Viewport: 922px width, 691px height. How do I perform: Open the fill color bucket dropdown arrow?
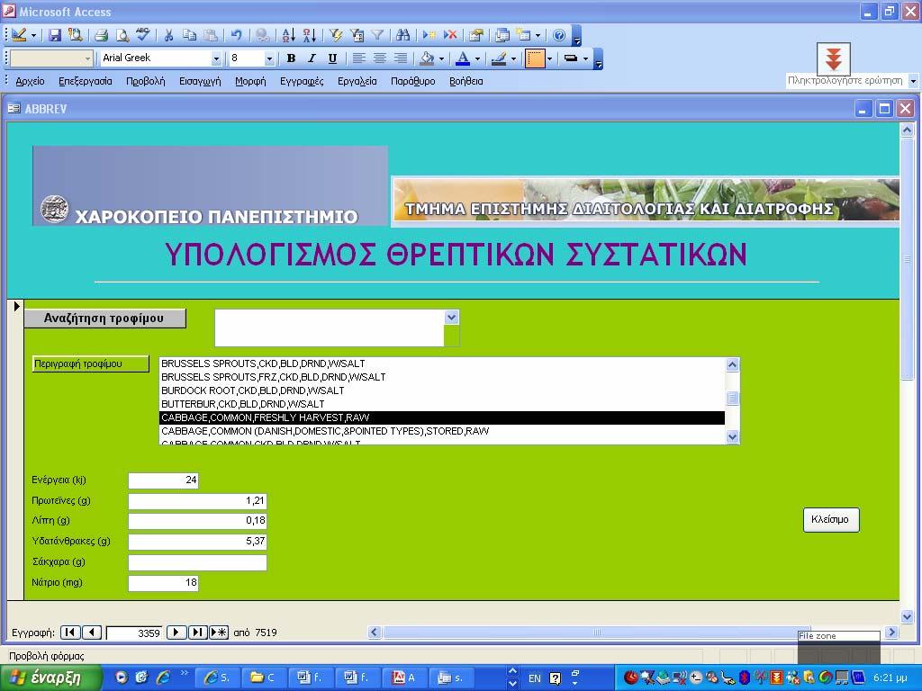[x=441, y=58]
